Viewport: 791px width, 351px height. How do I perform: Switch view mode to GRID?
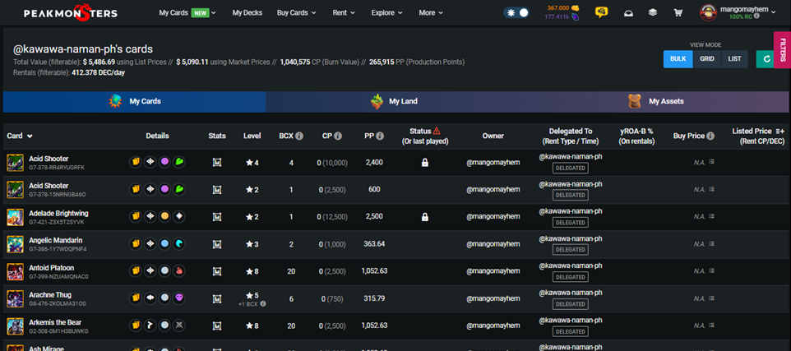pyautogui.click(x=707, y=59)
